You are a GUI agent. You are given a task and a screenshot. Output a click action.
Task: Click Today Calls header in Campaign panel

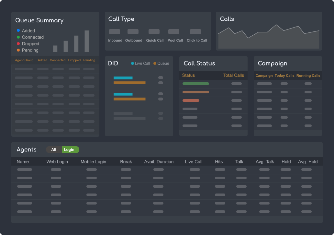(x=284, y=76)
